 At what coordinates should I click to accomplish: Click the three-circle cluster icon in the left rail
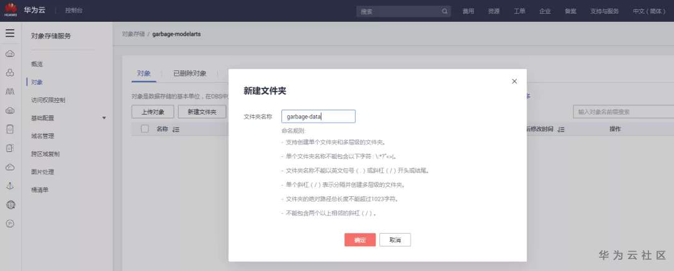pos(10,74)
